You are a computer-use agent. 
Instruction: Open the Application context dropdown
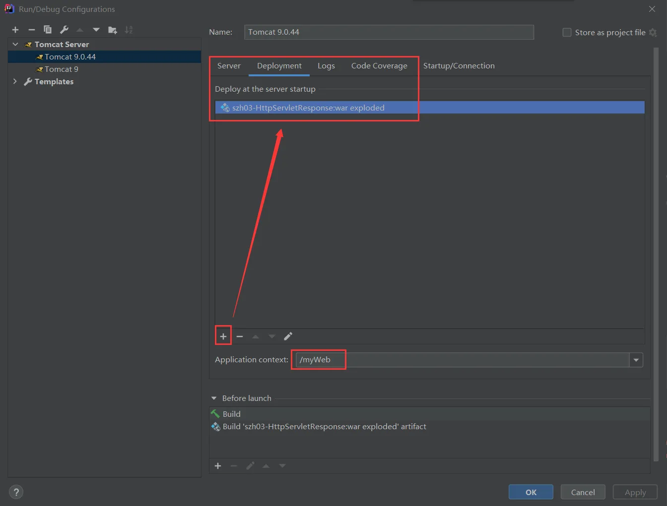(636, 360)
